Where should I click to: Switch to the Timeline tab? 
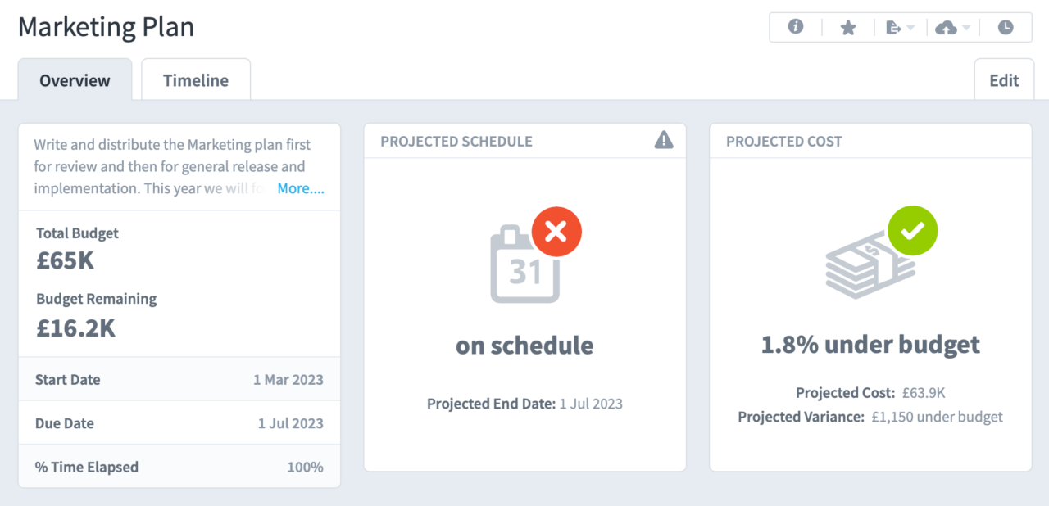tap(195, 79)
